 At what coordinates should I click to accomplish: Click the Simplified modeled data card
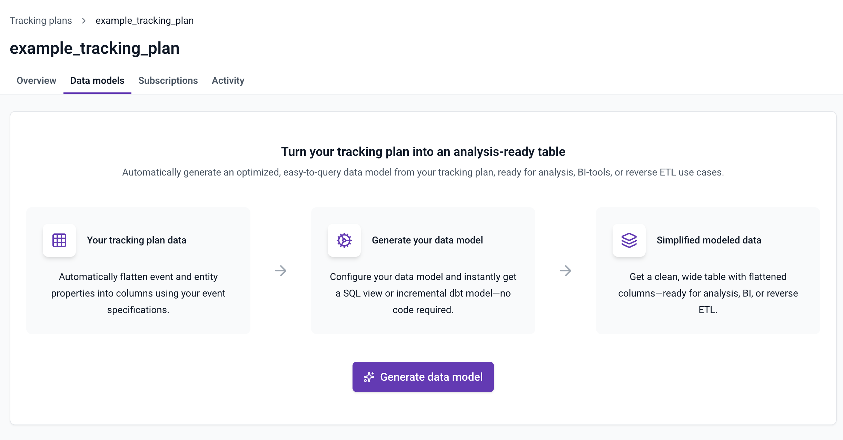[708, 270]
